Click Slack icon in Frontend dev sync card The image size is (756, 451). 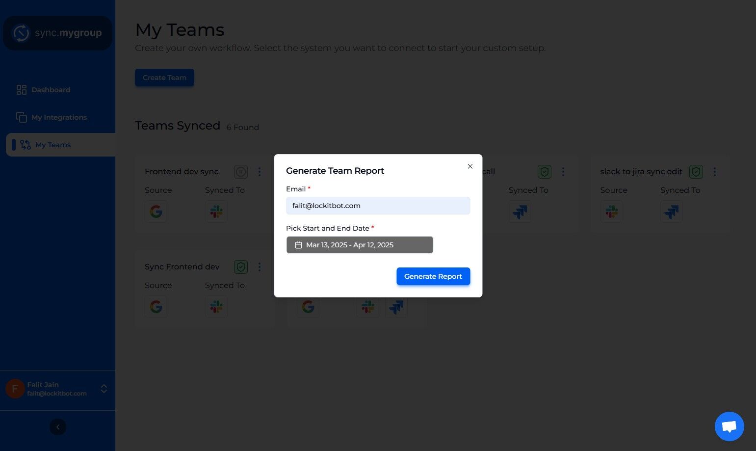pyautogui.click(x=216, y=212)
